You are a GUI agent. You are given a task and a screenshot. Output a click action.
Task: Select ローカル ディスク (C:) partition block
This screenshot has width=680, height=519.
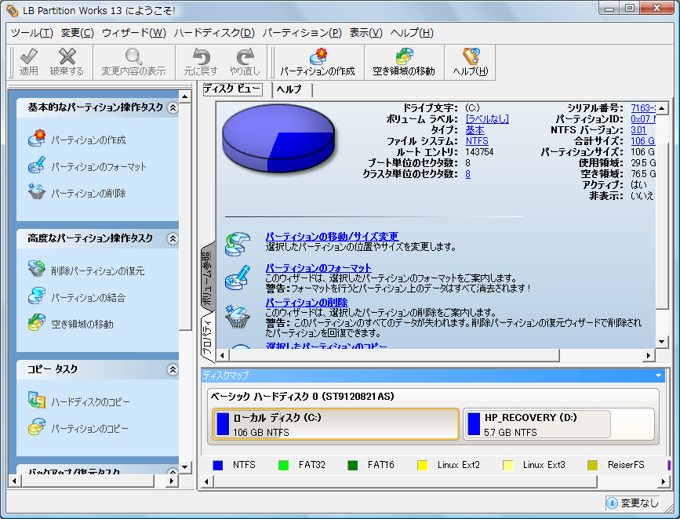pos(335,424)
